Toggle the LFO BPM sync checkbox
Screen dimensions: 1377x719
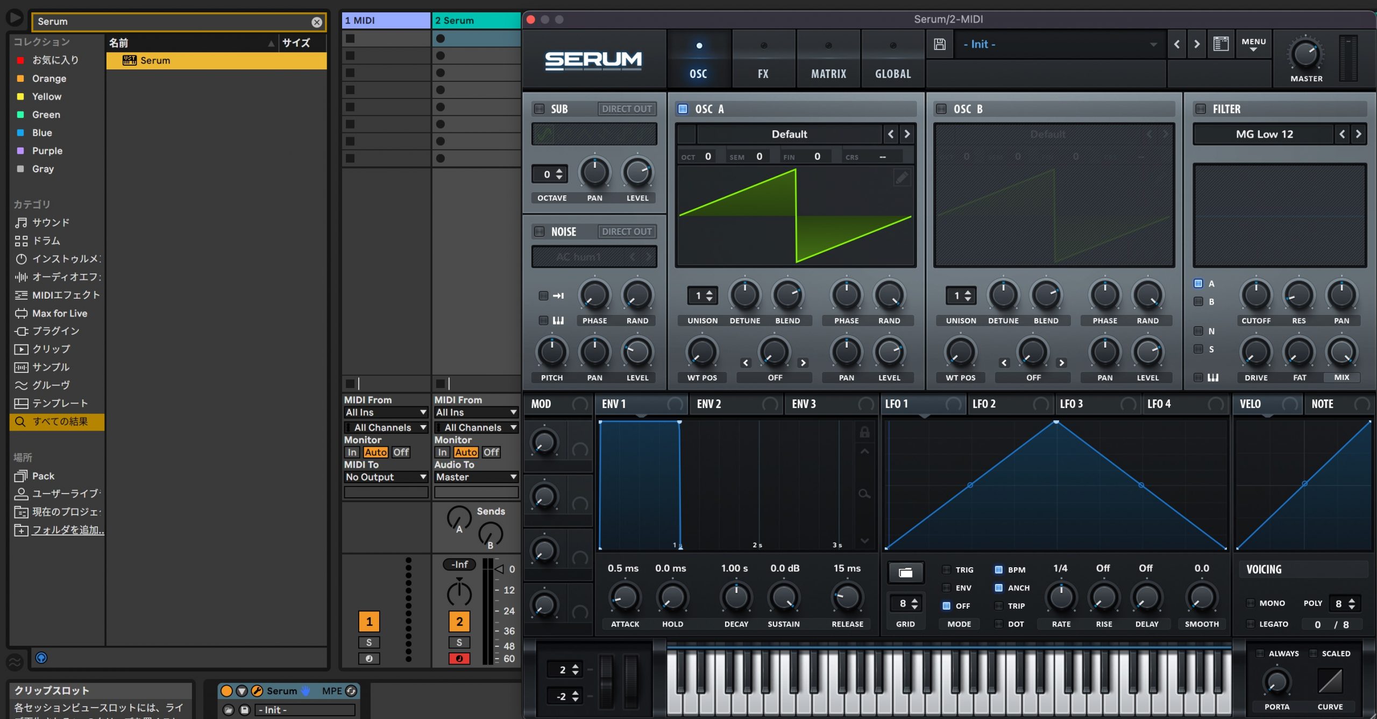999,569
